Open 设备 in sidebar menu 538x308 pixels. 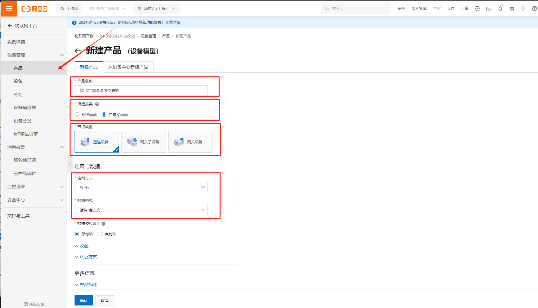coord(18,81)
